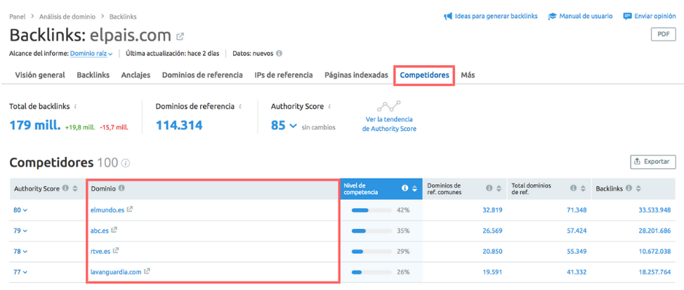Go to Análisis de dominio breadcrumb

click(67, 17)
